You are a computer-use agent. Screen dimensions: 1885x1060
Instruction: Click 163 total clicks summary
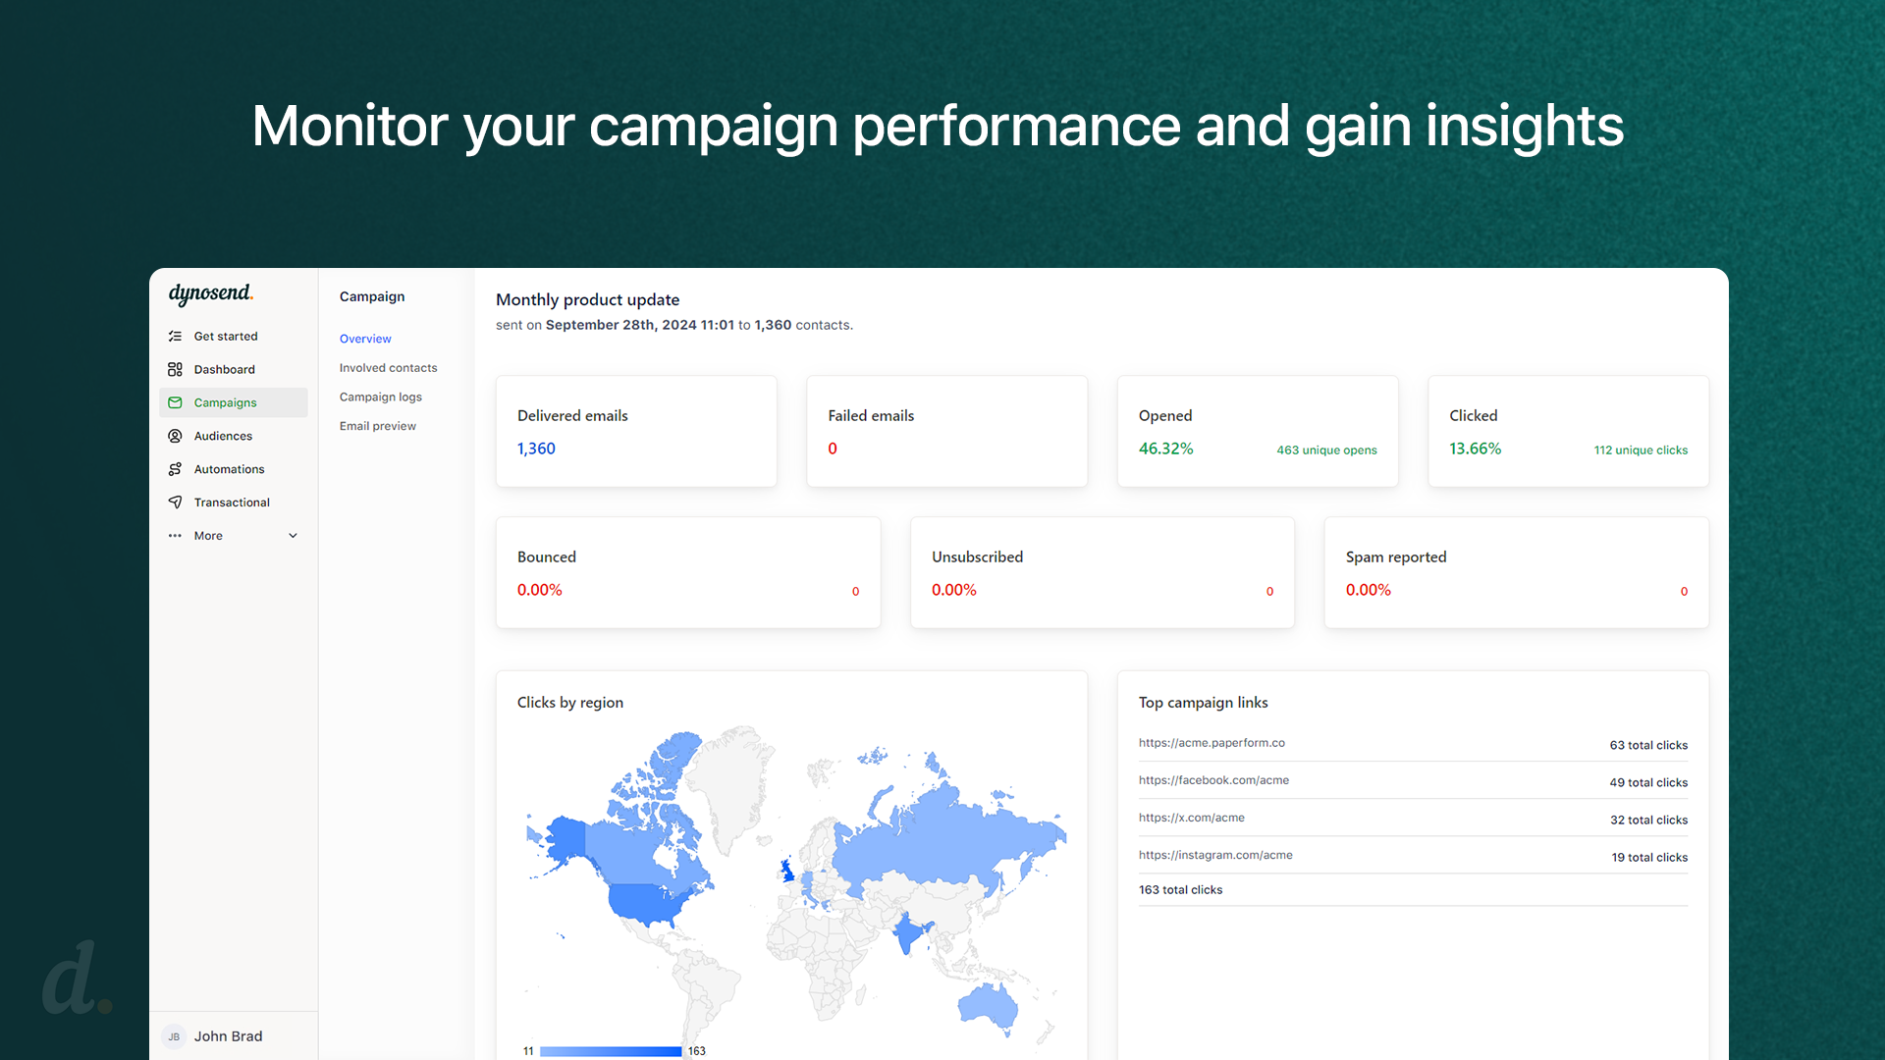(1180, 890)
